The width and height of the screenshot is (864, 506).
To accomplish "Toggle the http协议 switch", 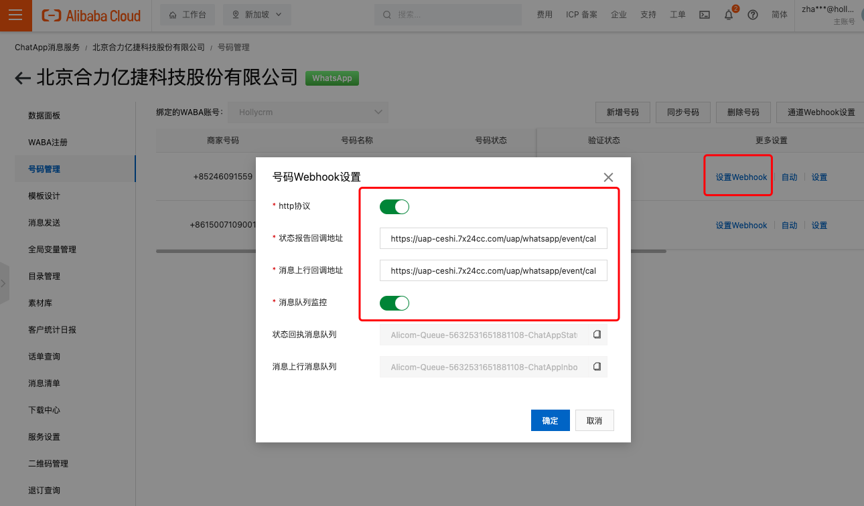I will [x=394, y=207].
